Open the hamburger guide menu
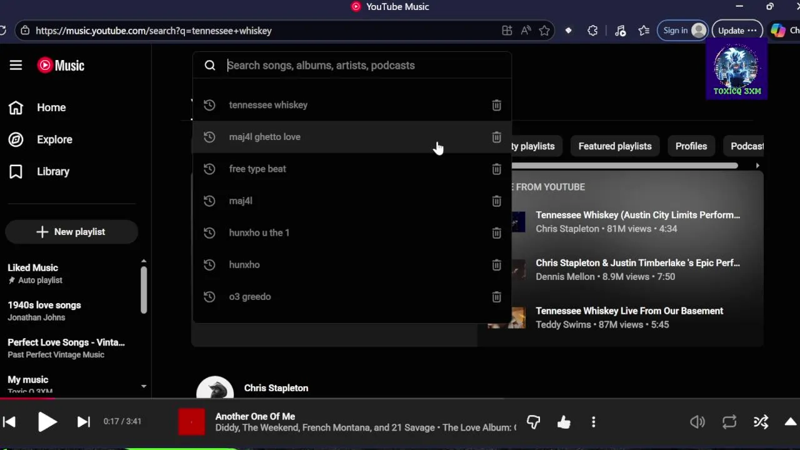800x450 pixels. click(16, 65)
